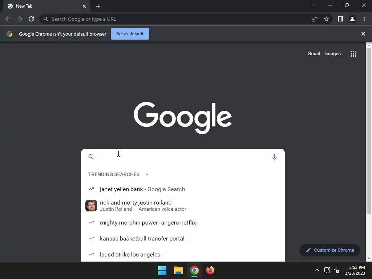Open the profile avatar icon

(352, 19)
